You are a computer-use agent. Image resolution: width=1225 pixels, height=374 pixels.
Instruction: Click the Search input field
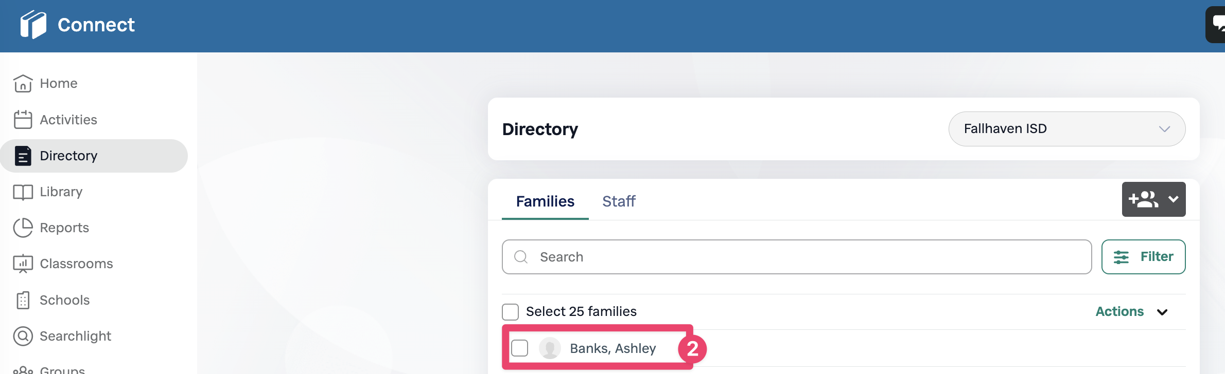pos(796,257)
